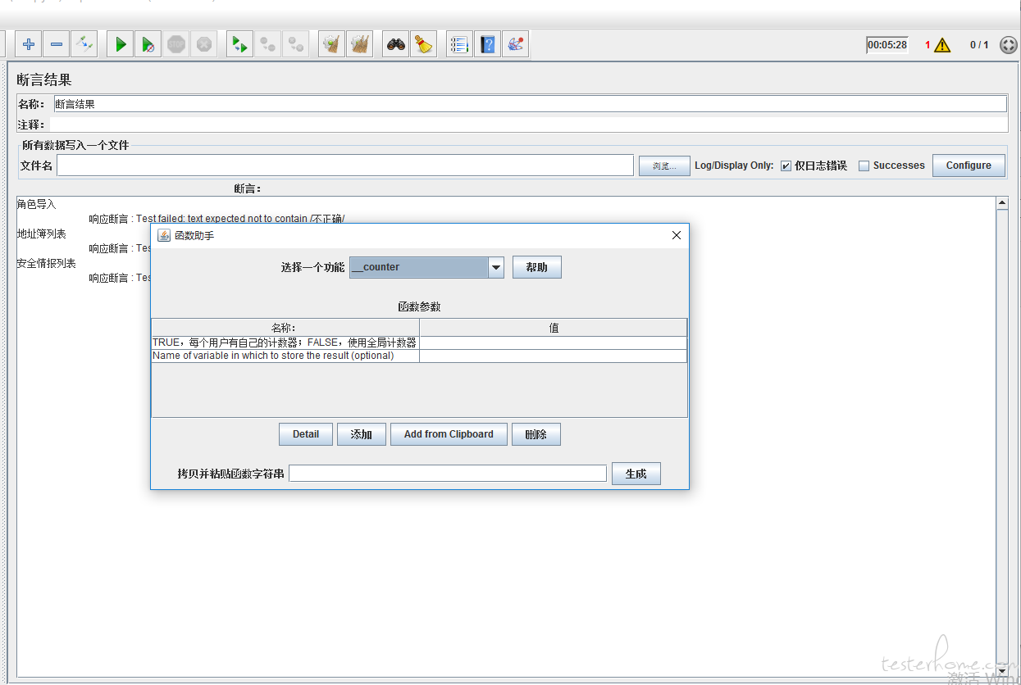This screenshot has height=685, width=1021.
Task: Open Search with the binoculars icon
Action: [396, 44]
